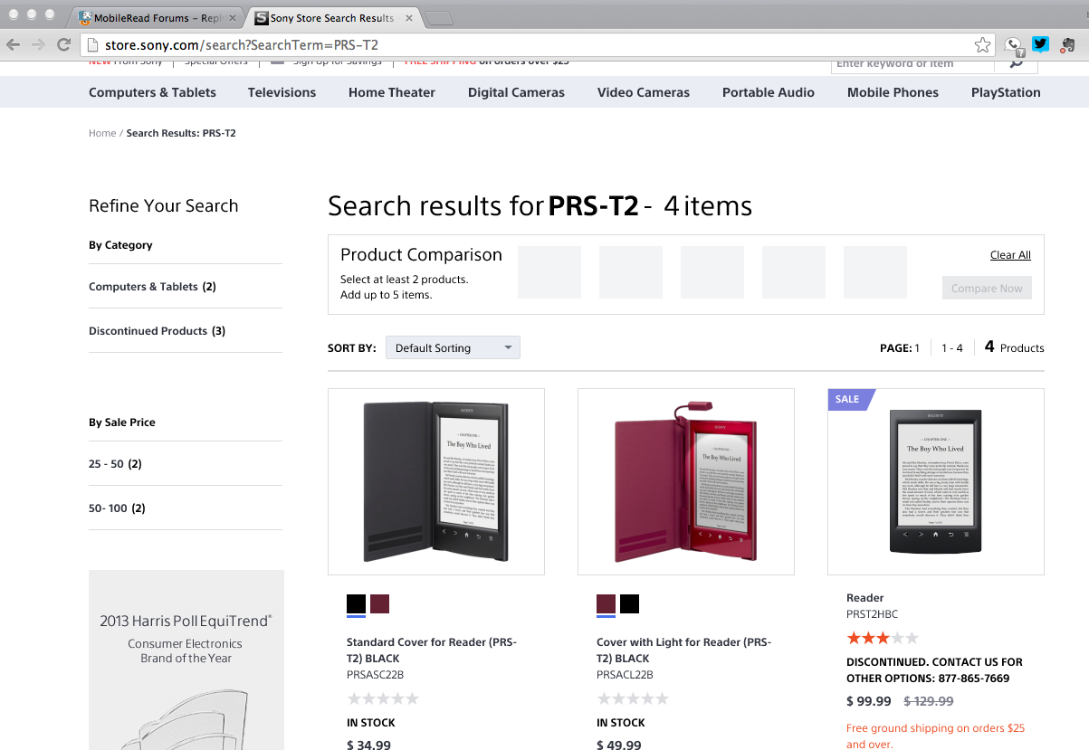
Task: Open the Default Sorting dropdown
Action: tap(453, 347)
